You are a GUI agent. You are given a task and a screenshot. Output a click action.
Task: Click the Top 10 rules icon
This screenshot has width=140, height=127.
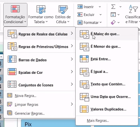12,46
